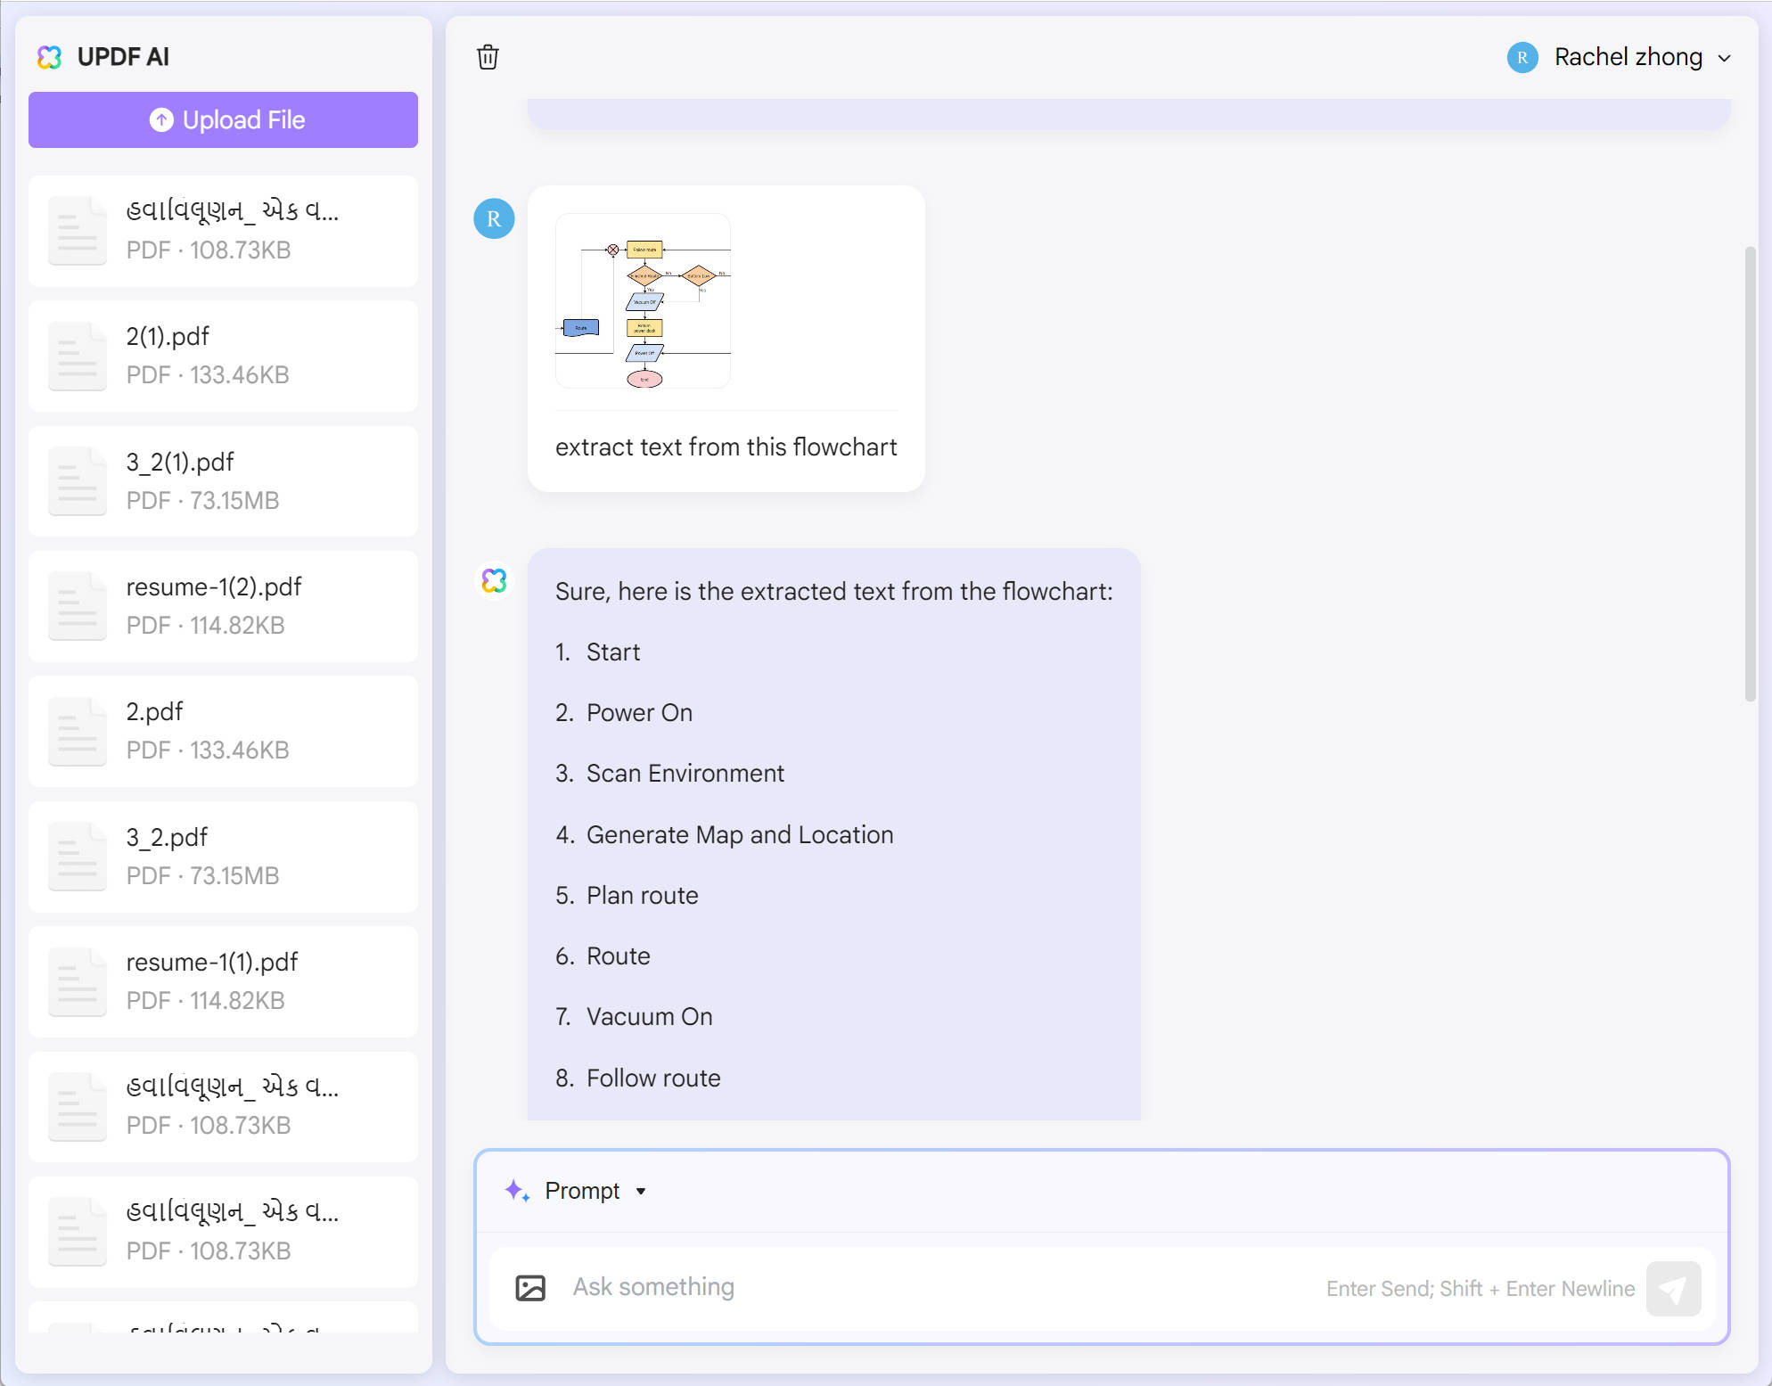Select the 2.pdf file entry
Viewport: 1772px width, 1386px height.
click(223, 731)
